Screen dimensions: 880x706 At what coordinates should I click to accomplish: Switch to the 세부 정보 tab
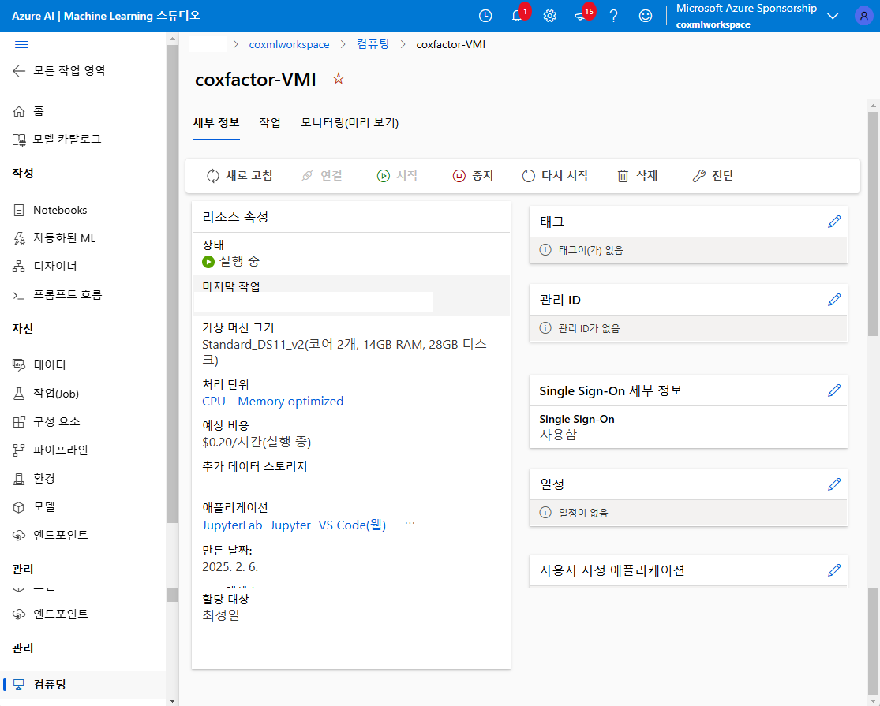[x=216, y=122]
